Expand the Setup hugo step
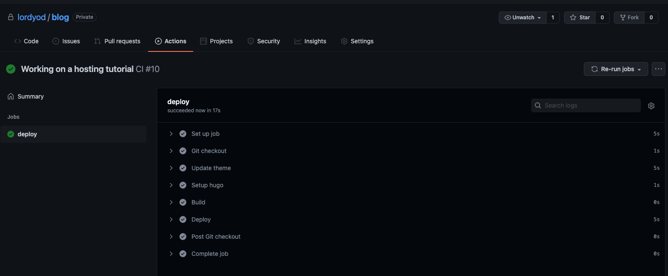Screen dimensions: 668x276 point(171,185)
